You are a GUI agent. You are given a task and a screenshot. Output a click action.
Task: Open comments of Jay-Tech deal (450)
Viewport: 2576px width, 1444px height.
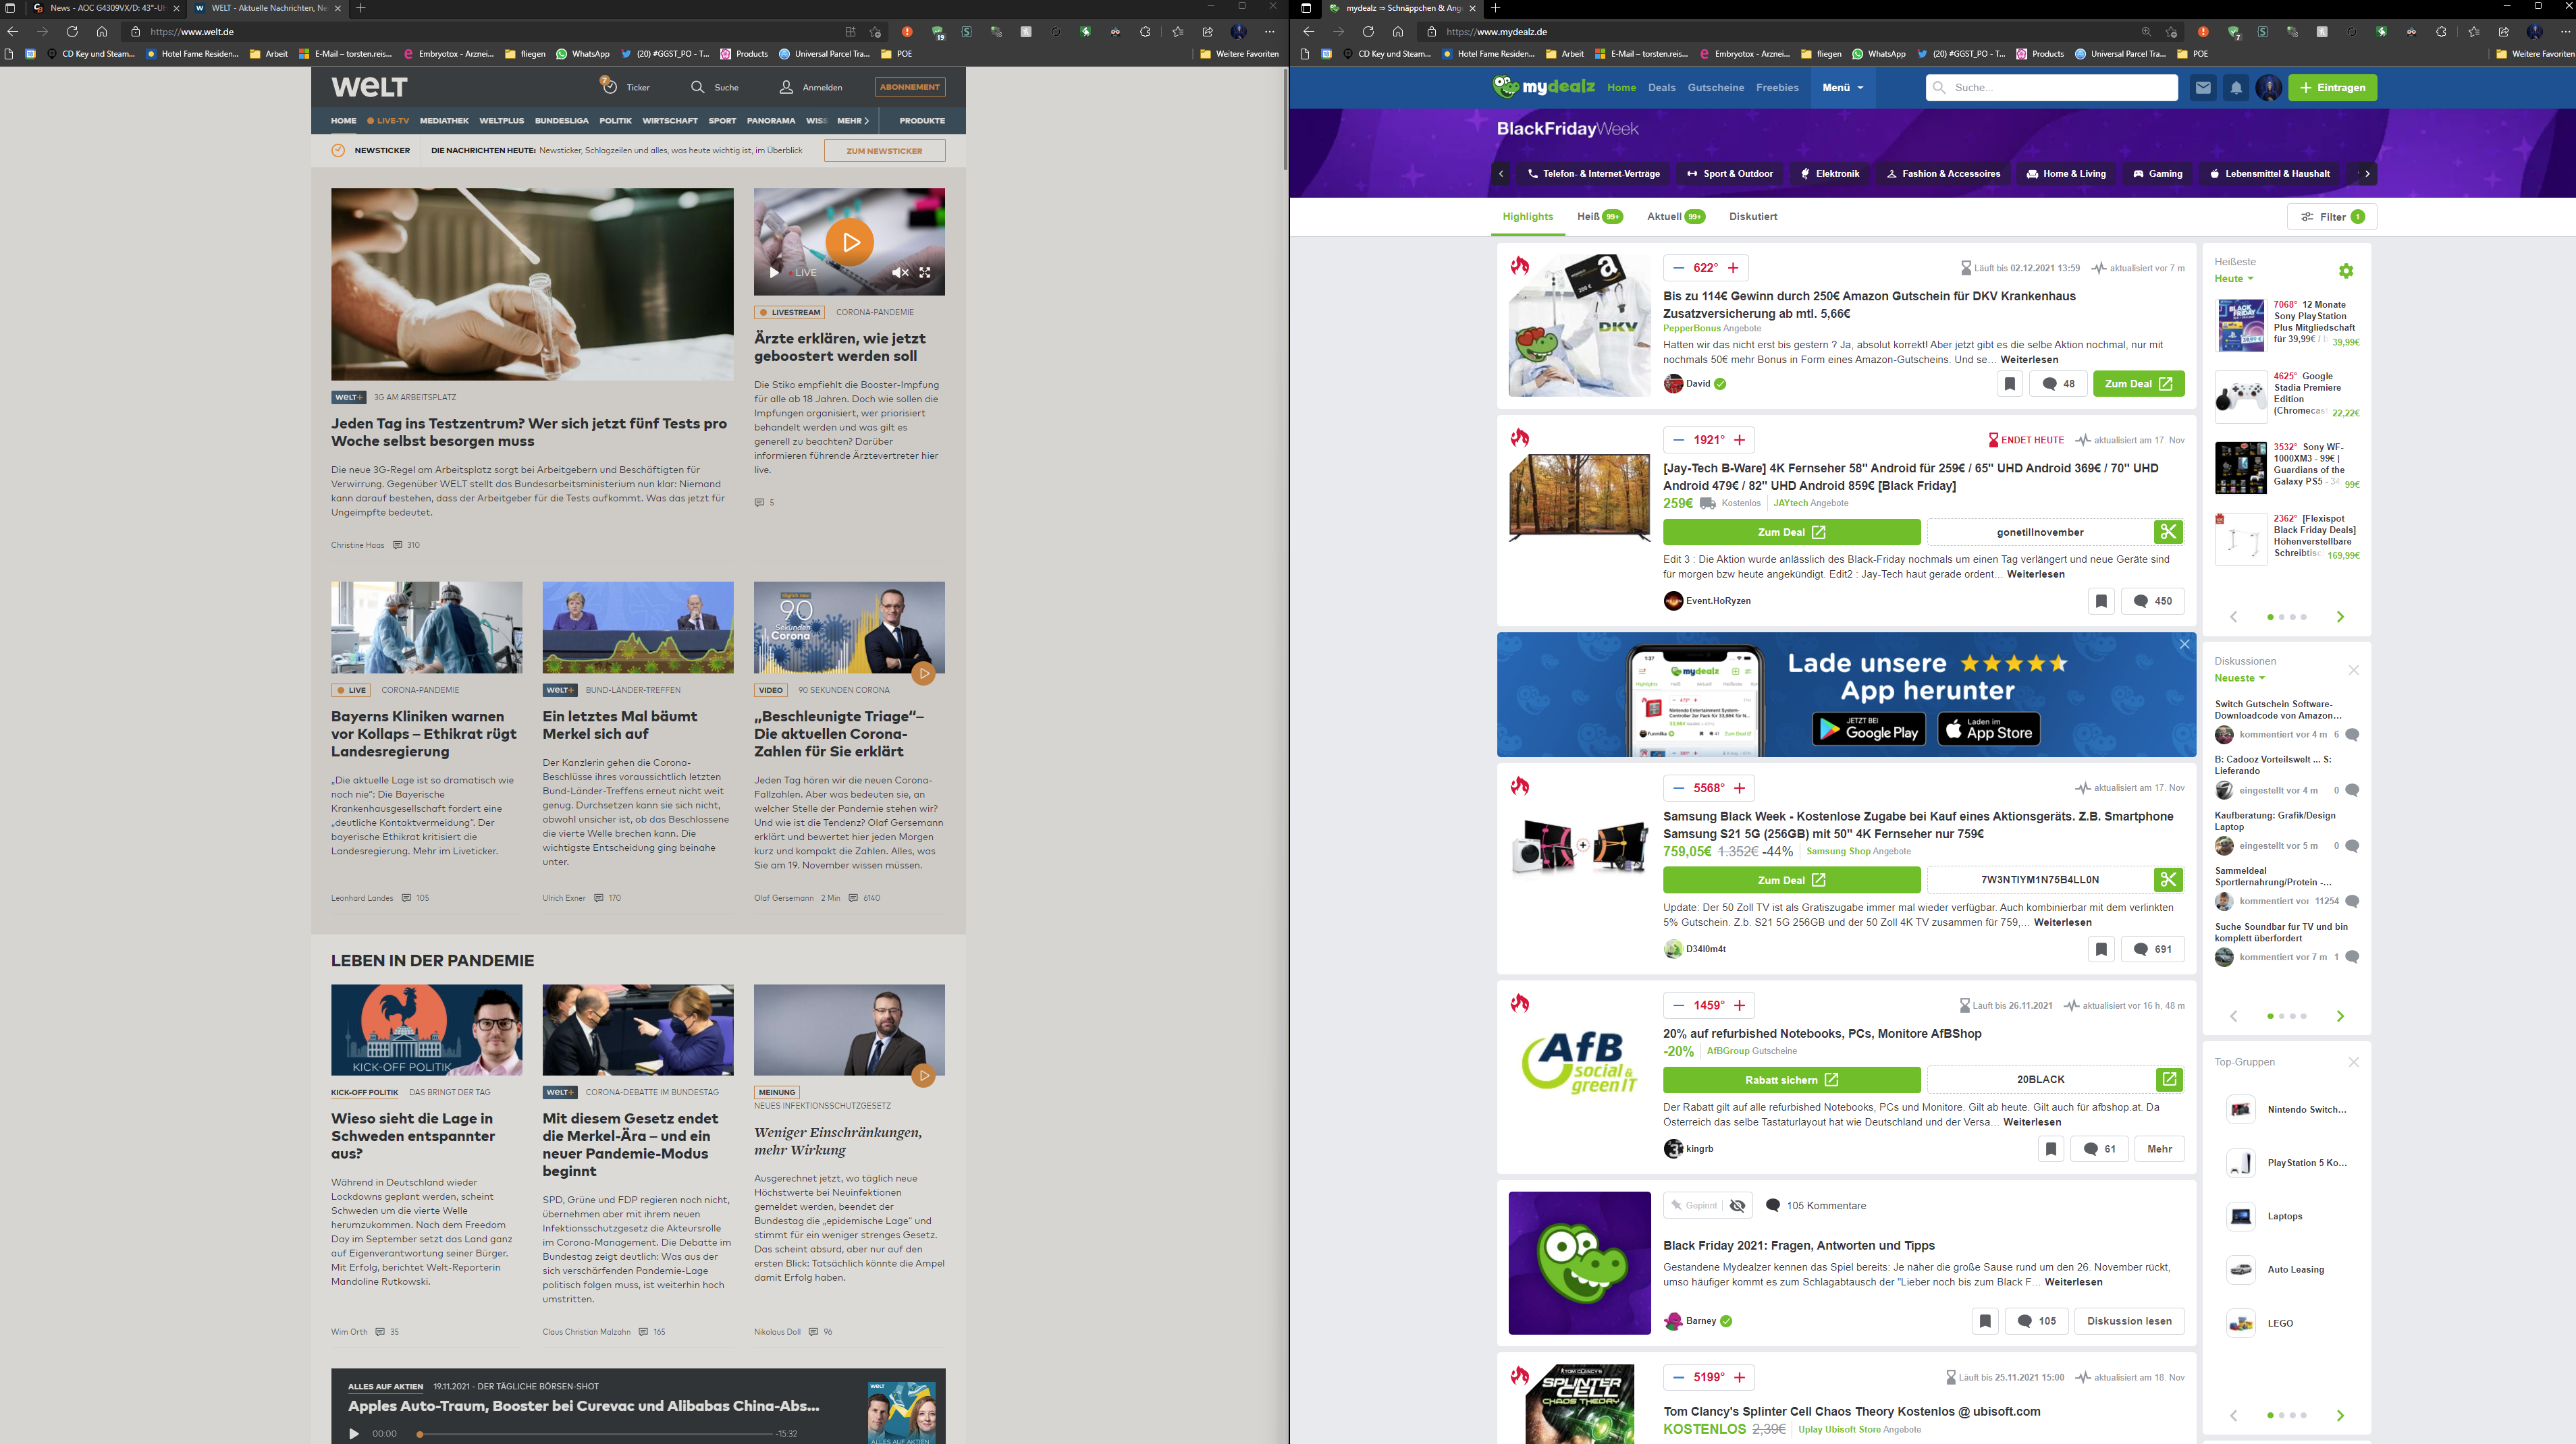tap(2152, 602)
